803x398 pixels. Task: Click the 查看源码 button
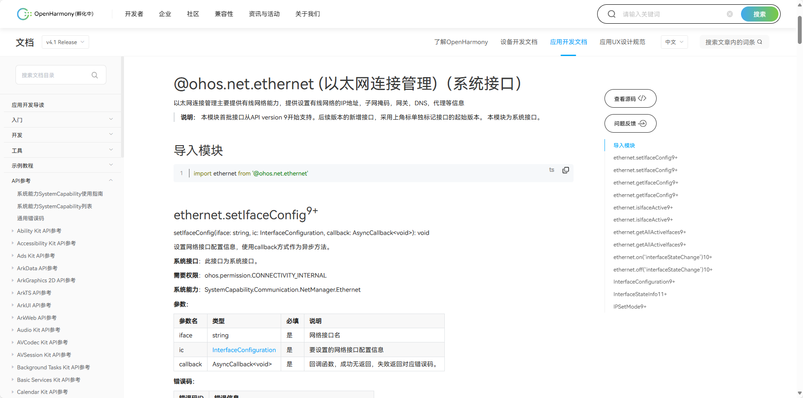[x=630, y=99]
